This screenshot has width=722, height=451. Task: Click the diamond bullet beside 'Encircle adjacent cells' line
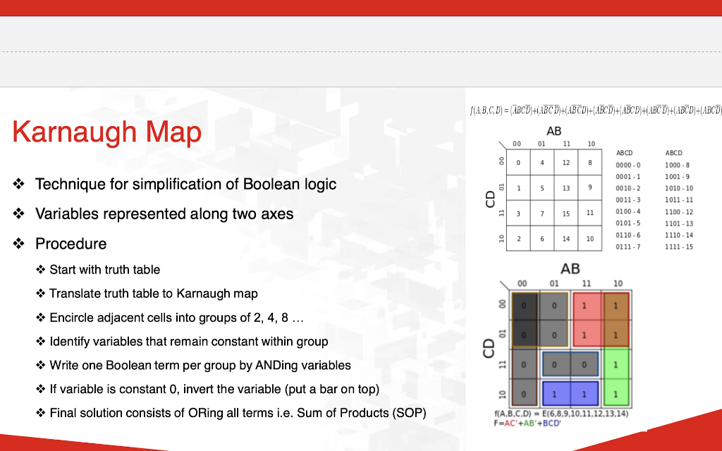click(39, 318)
